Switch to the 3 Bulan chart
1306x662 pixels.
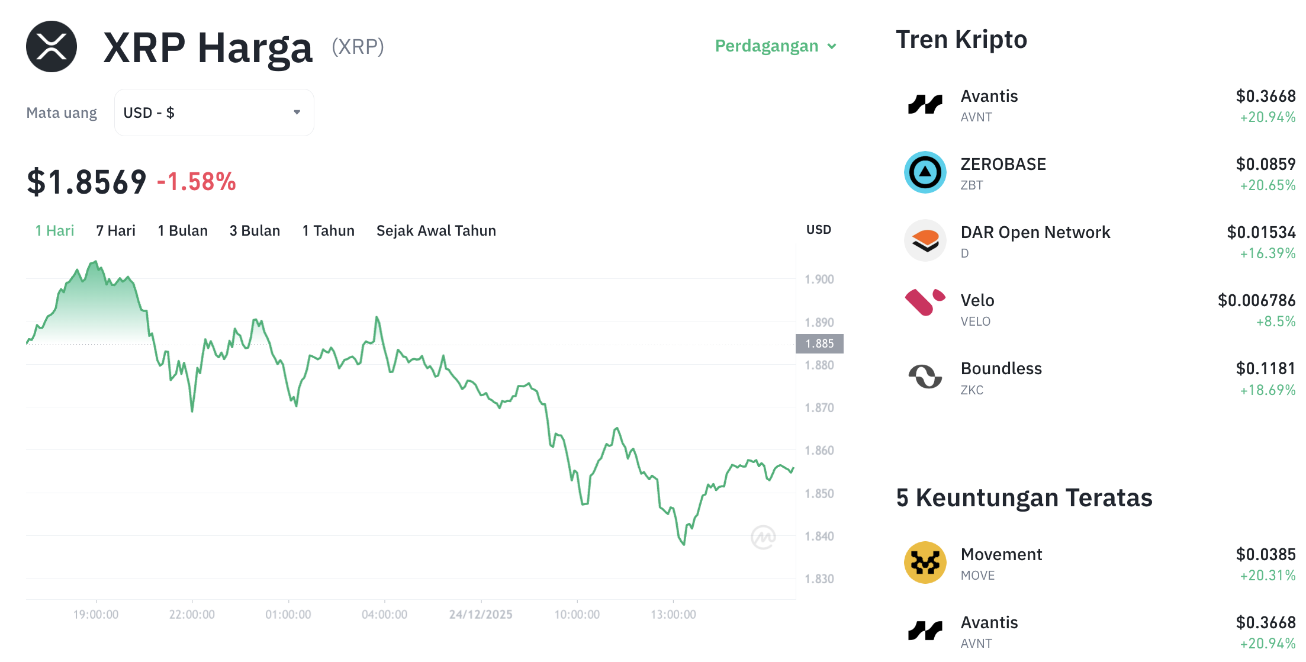(x=255, y=230)
